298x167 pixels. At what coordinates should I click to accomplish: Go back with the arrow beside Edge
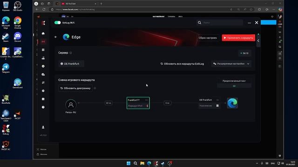[55, 37]
